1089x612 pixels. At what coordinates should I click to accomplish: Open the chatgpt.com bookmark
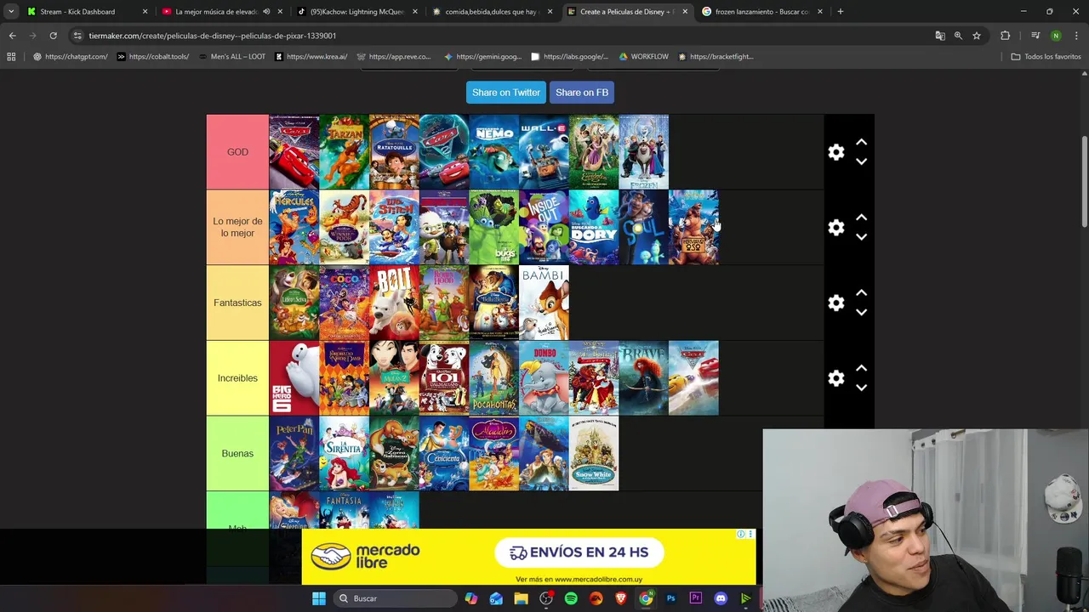pyautogui.click(x=70, y=57)
